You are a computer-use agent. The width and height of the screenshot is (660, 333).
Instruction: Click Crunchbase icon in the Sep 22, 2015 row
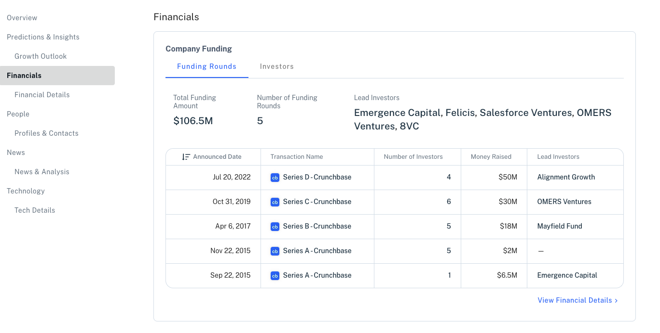coord(275,276)
